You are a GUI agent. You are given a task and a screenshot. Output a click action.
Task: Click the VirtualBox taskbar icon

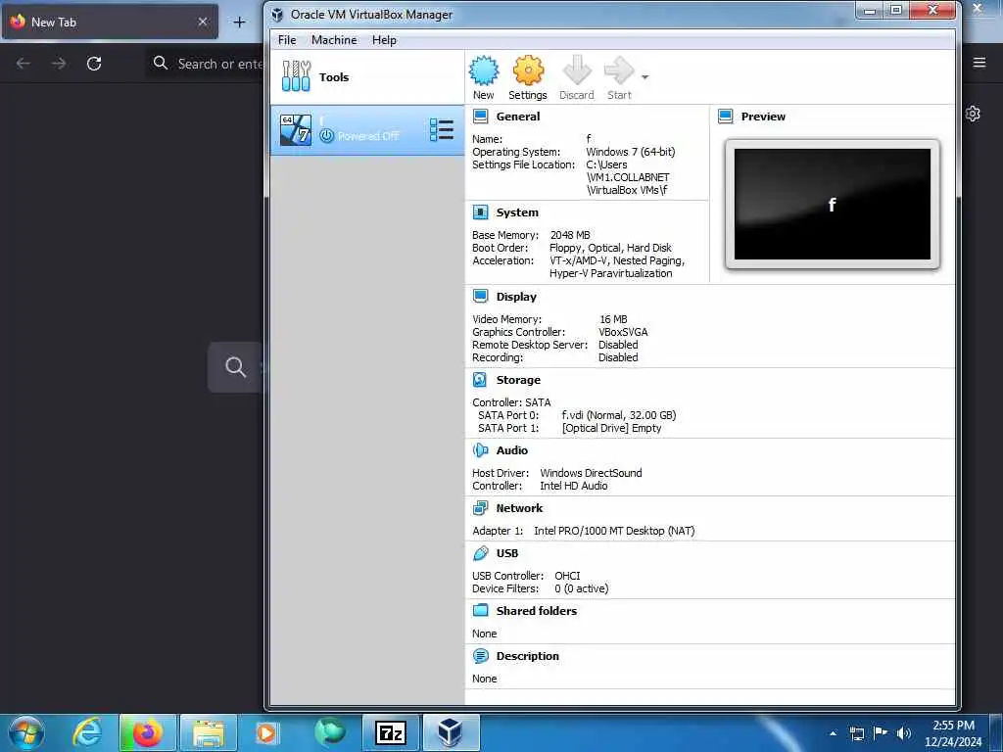coord(451,732)
